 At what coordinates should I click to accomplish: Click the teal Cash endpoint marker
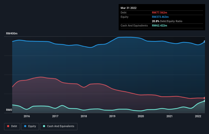coord(205,101)
